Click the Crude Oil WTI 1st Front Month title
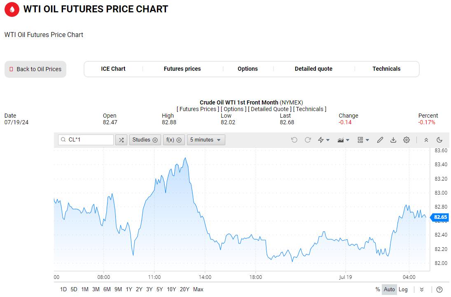451x297 pixels. click(x=239, y=102)
